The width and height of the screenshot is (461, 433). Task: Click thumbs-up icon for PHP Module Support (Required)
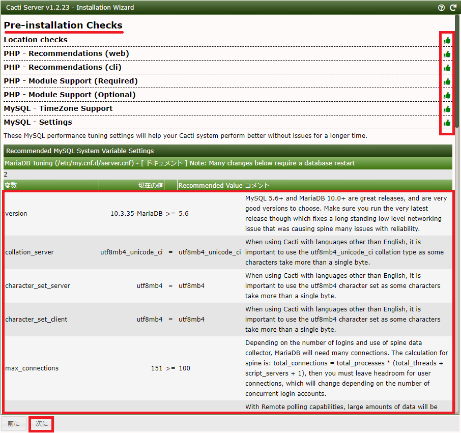[447, 81]
